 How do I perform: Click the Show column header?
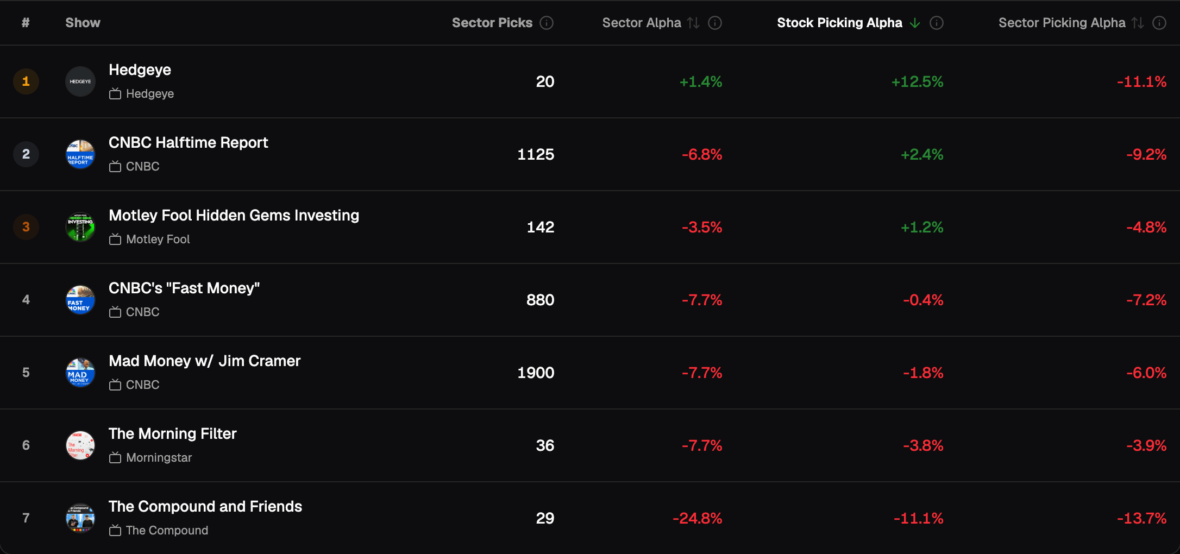[83, 23]
